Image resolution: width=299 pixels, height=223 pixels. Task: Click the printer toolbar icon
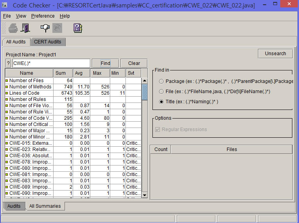(13, 28)
